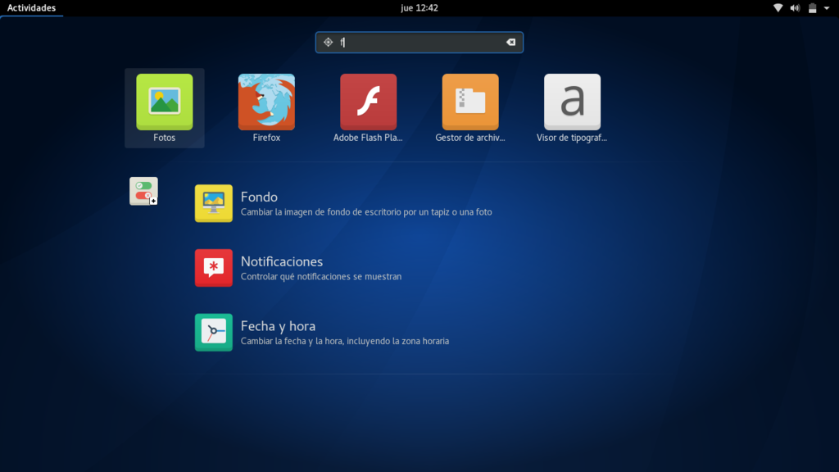Screen dimensions: 839x472
Task: Click the search box magnifier icon
Action: click(328, 43)
